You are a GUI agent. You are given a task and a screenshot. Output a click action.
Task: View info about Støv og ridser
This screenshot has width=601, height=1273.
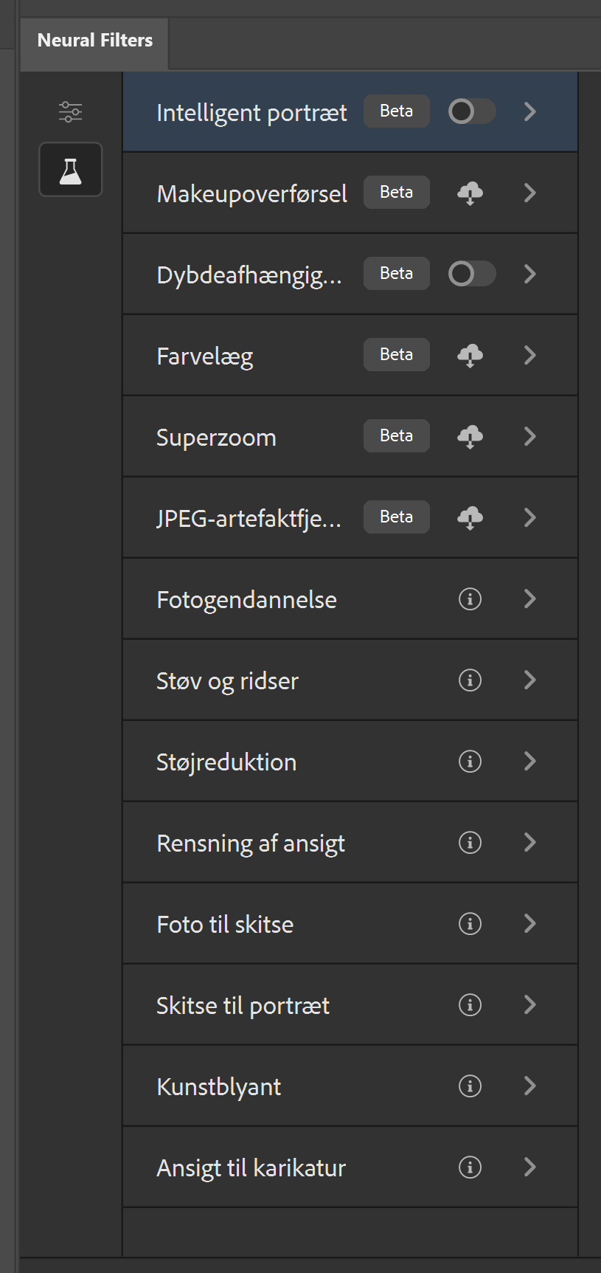point(470,680)
